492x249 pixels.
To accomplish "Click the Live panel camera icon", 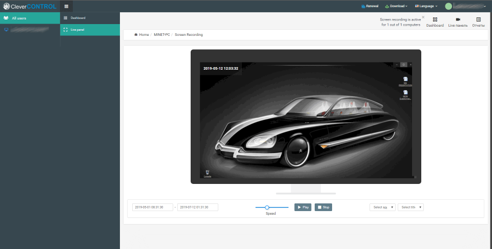I will [458, 19].
